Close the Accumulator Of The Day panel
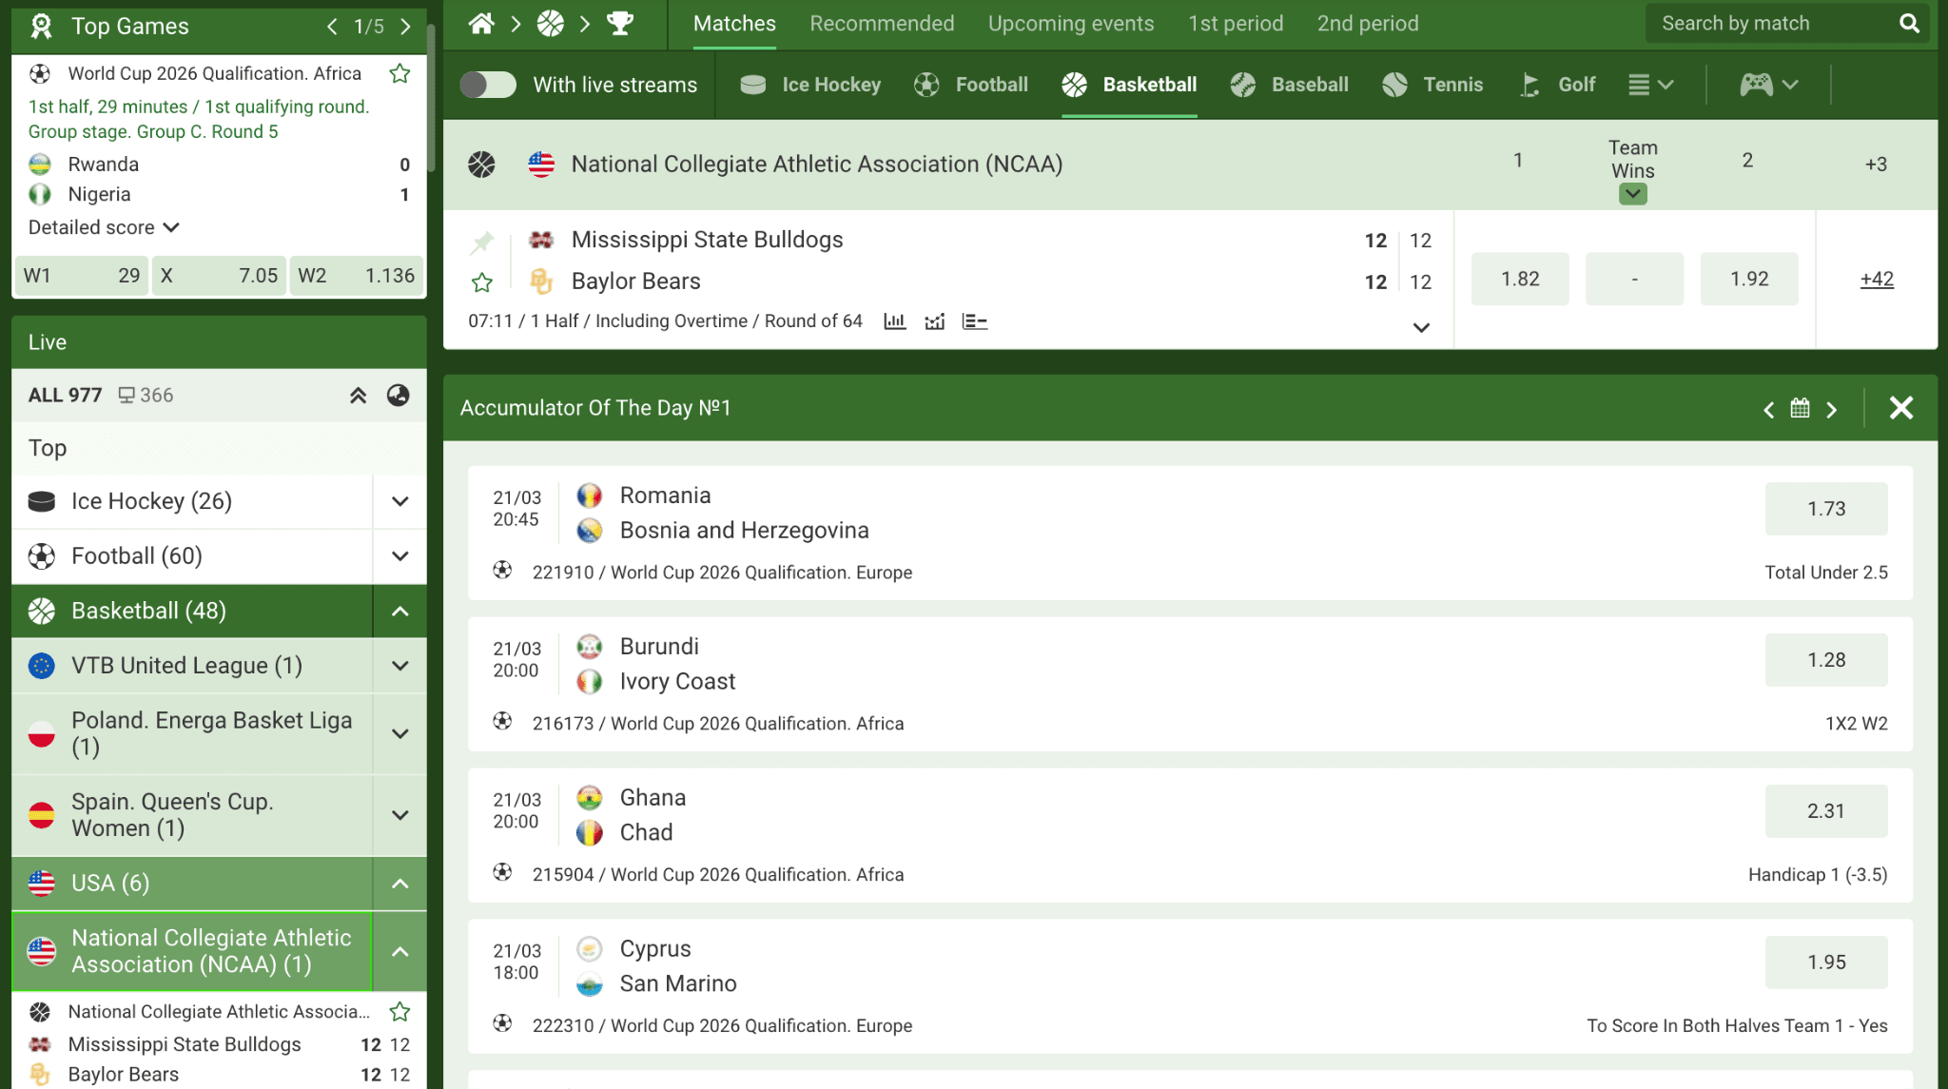The image size is (1948, 1089). pyautogui.click(x=1900, y=408)
